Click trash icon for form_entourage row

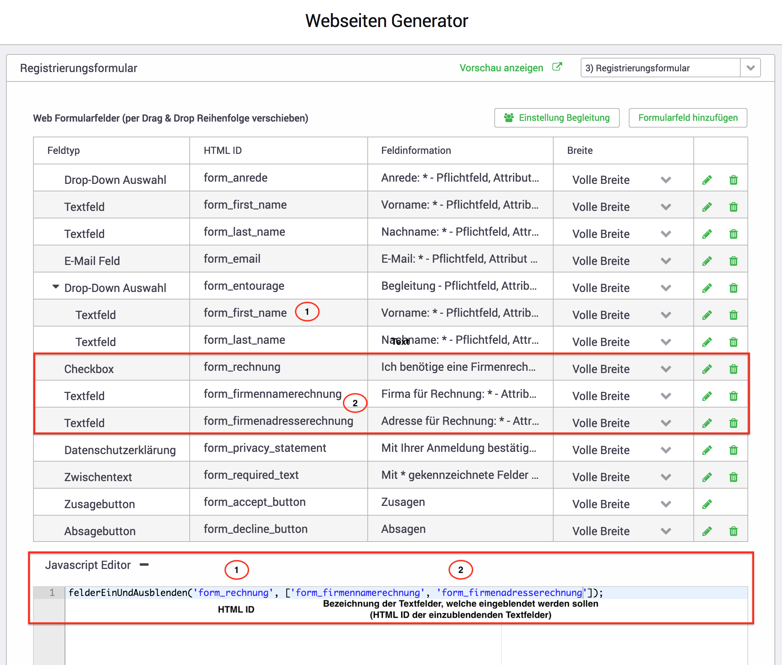click(x=733, y=288)
